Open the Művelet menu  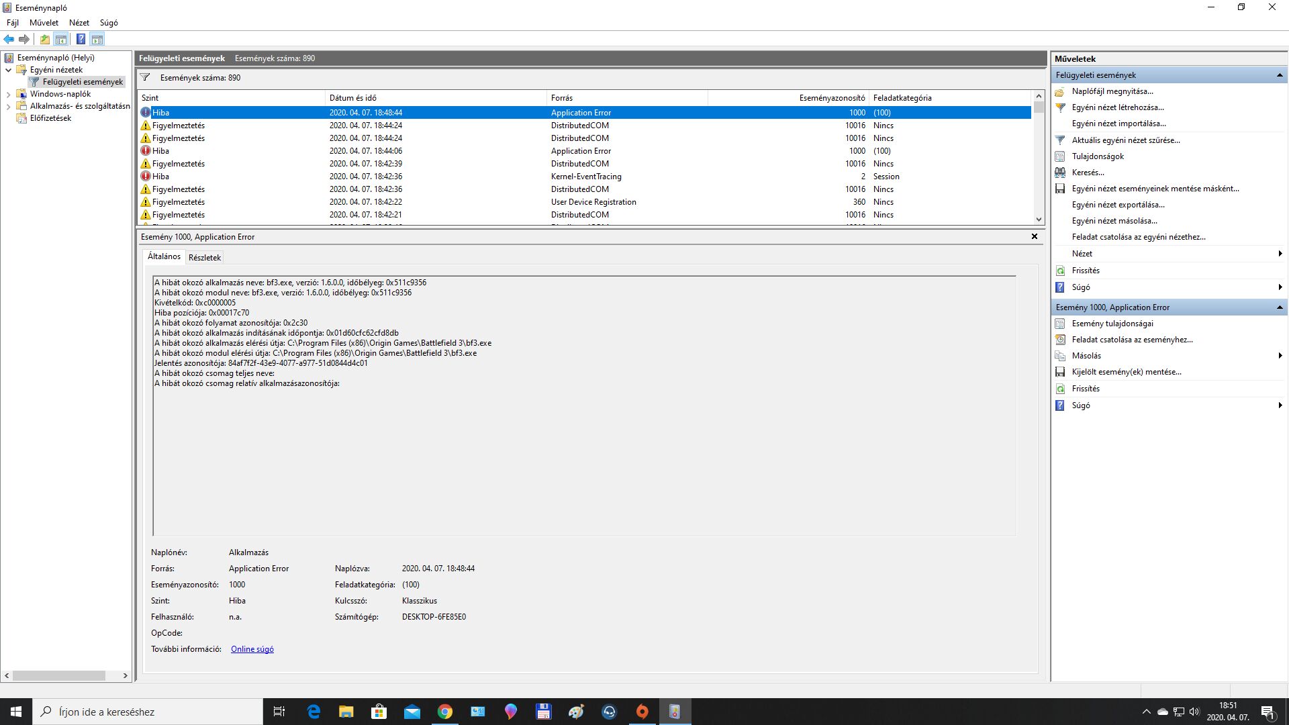tap(44, 23)
